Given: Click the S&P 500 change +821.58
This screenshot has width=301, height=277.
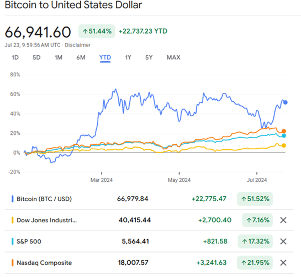Looking at the screenshot, I should pos(215,241).
